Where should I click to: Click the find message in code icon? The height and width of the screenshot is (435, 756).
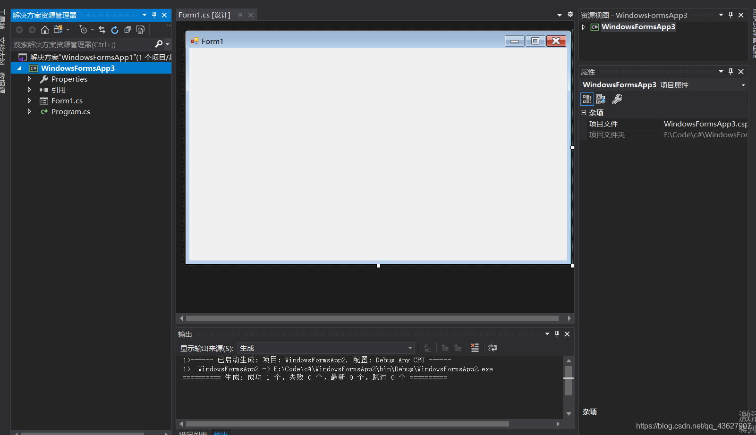[427, 348]
